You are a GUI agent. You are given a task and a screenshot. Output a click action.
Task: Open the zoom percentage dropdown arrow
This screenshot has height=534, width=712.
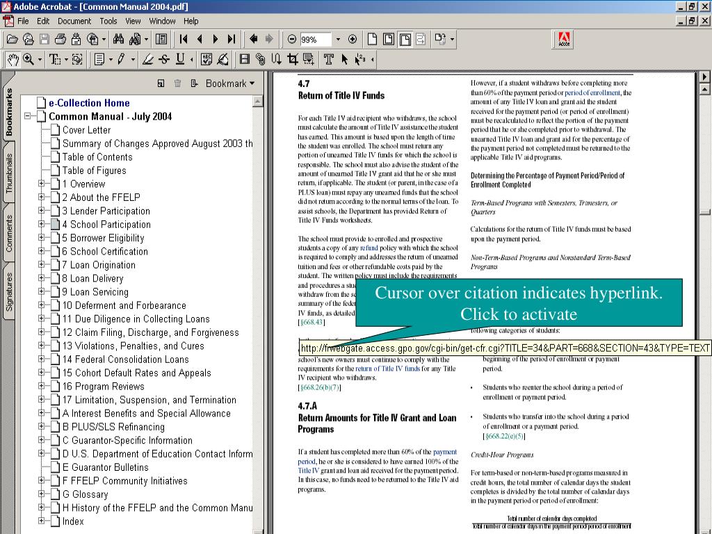pyautogui.click(x=338, y=40)
